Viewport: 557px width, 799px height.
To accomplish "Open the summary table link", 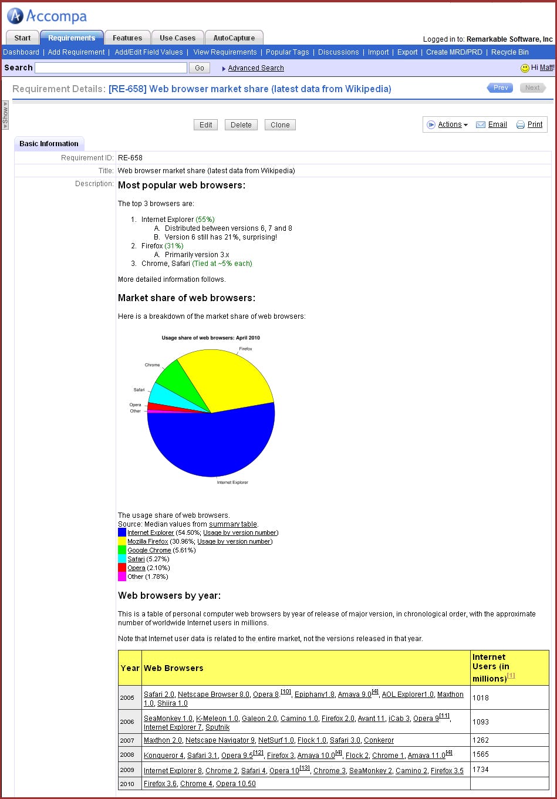I will coord(233,524).
